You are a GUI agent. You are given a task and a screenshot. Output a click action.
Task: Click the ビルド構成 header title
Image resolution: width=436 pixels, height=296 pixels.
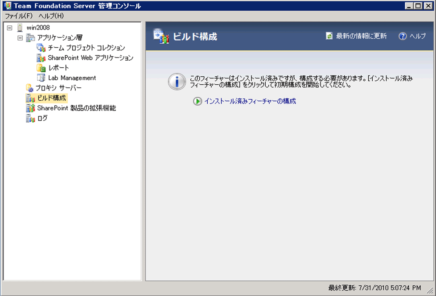[195, 37]
